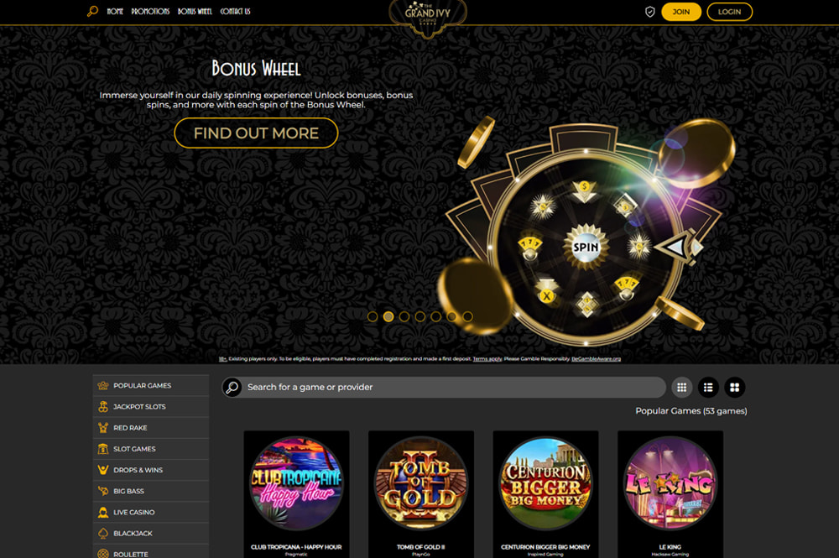
Task: Switch to large tile view icon
Action: click(x=735, y=388)
